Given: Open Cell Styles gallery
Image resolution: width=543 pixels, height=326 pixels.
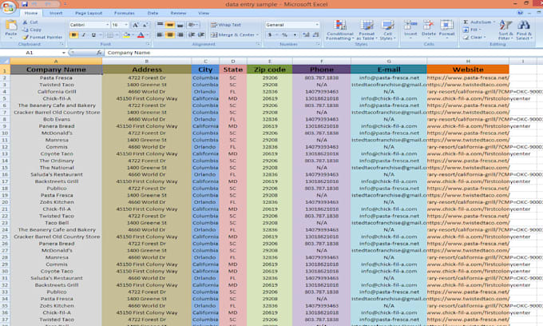Looking at the screenshot, I should (387, 30).
